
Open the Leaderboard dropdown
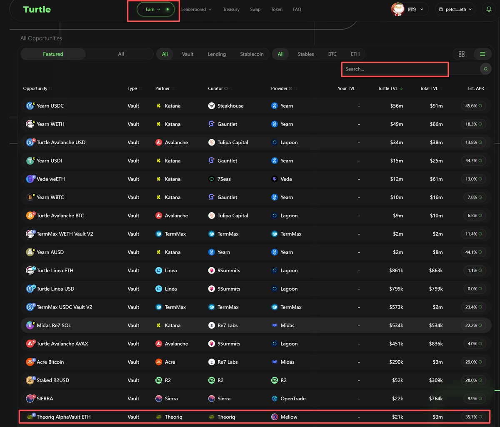(x=196, y=10)
